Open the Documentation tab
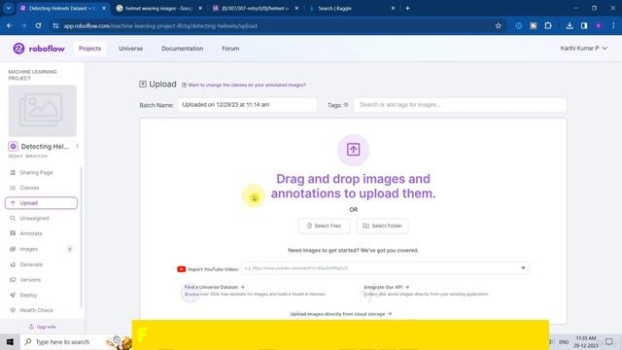Viewport: 622px width, 350px height. point(182,49)
